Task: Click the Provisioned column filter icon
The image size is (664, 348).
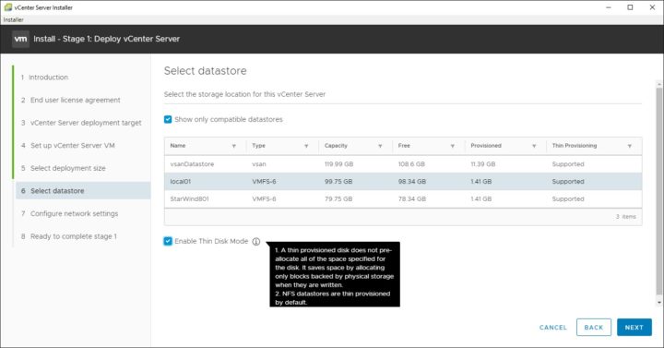Action: click(534, 146)
